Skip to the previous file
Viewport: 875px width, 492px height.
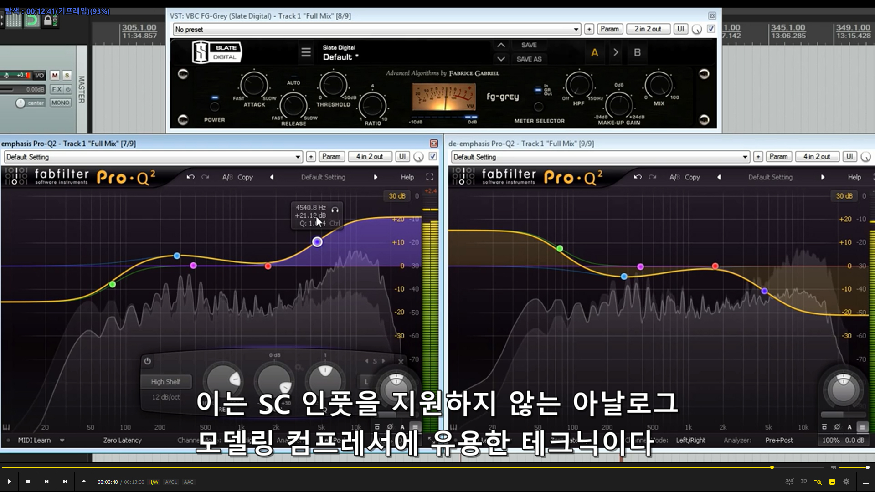46,482
